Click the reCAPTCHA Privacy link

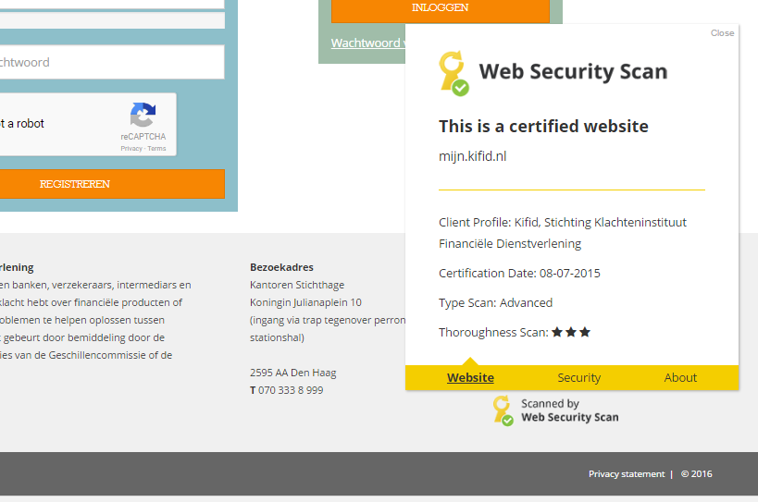[131, 149]
